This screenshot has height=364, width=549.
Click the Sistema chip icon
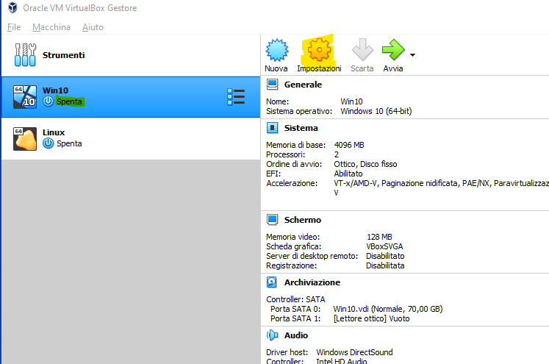[x=272, y=128]
